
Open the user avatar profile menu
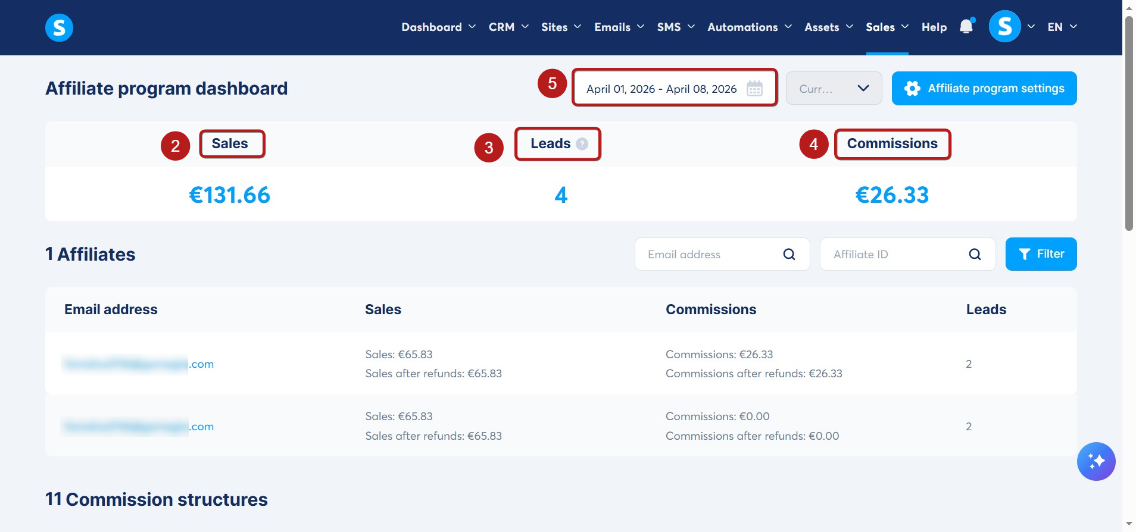(1004, 26)
